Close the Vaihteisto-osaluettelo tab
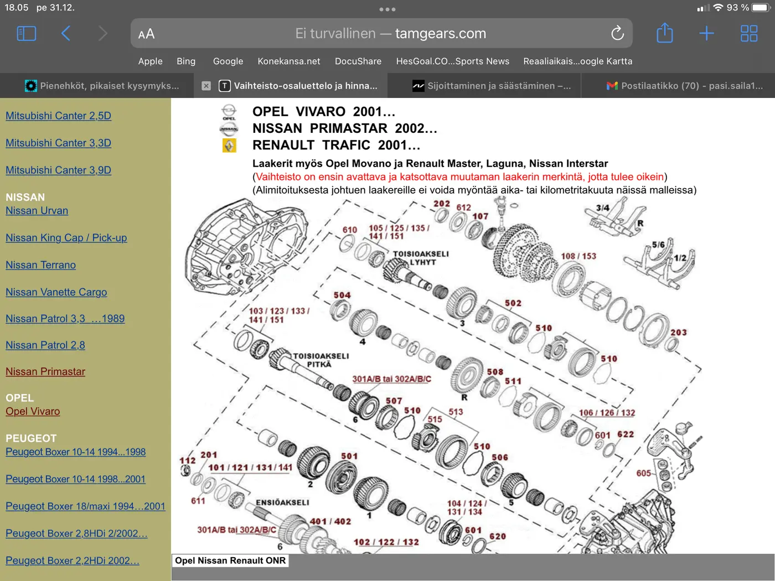Viewport: 775px width, 581px height. coord(206,86)
